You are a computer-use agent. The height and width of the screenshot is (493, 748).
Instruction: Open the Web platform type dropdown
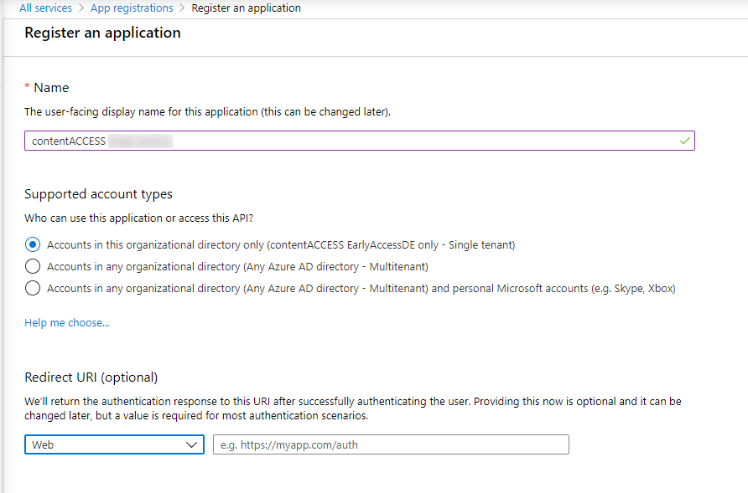click(x=113, y=444)
